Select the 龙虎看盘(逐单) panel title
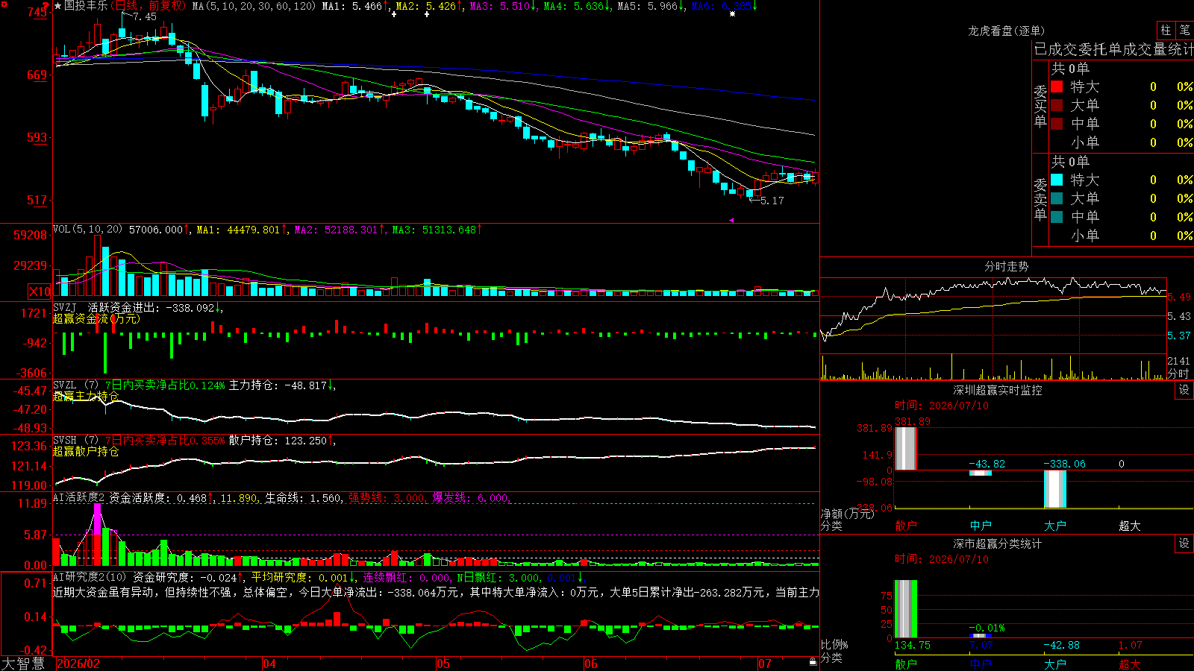This screenshot has height=671, width=1194. tap(1006, 31)
